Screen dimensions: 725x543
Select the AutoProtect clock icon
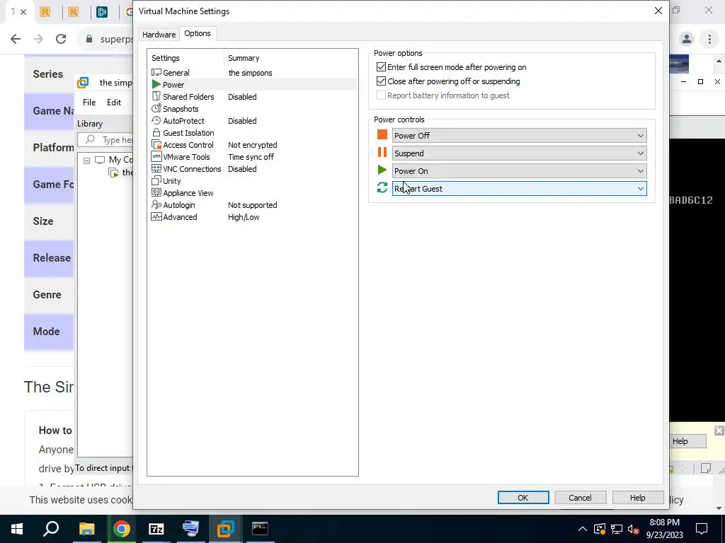point(156,120)
